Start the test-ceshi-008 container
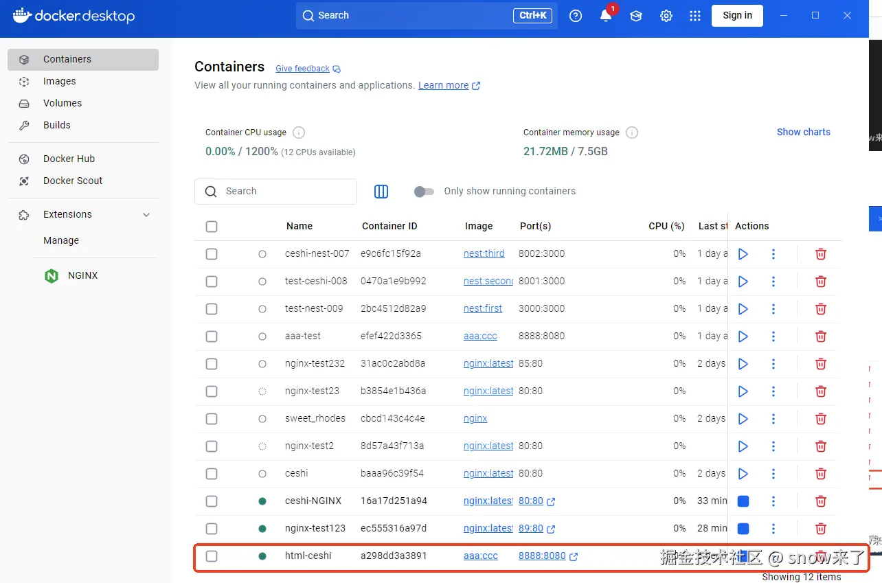 [x=743, y=282]
